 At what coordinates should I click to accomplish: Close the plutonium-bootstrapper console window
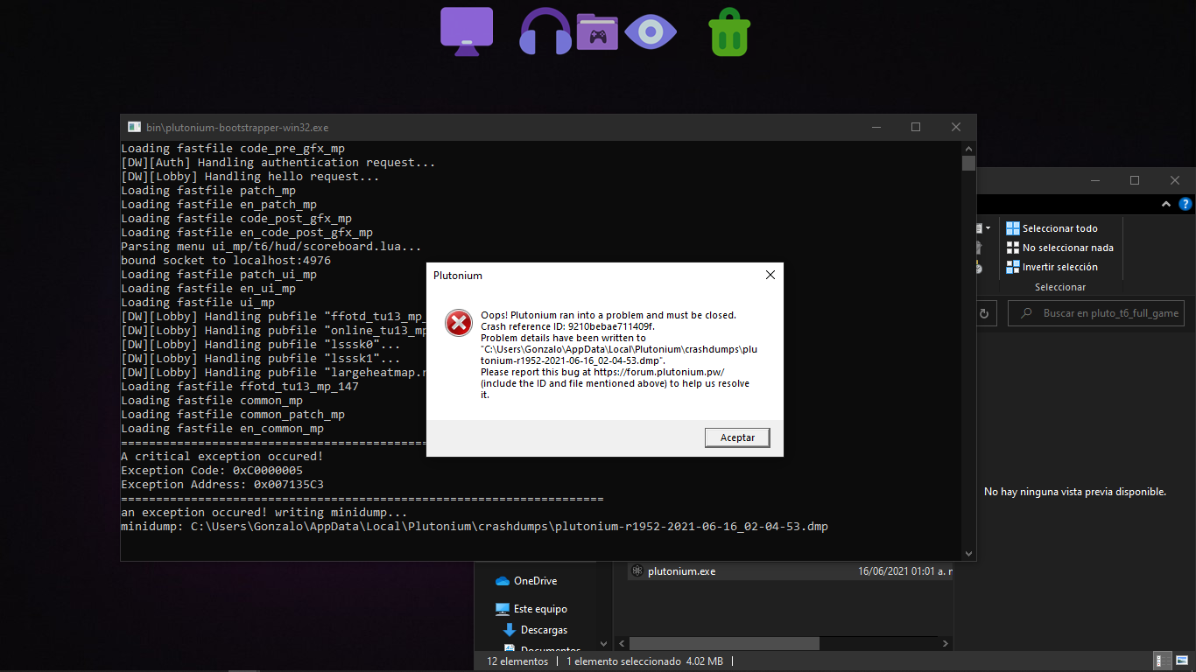click(x=956, y=127)
